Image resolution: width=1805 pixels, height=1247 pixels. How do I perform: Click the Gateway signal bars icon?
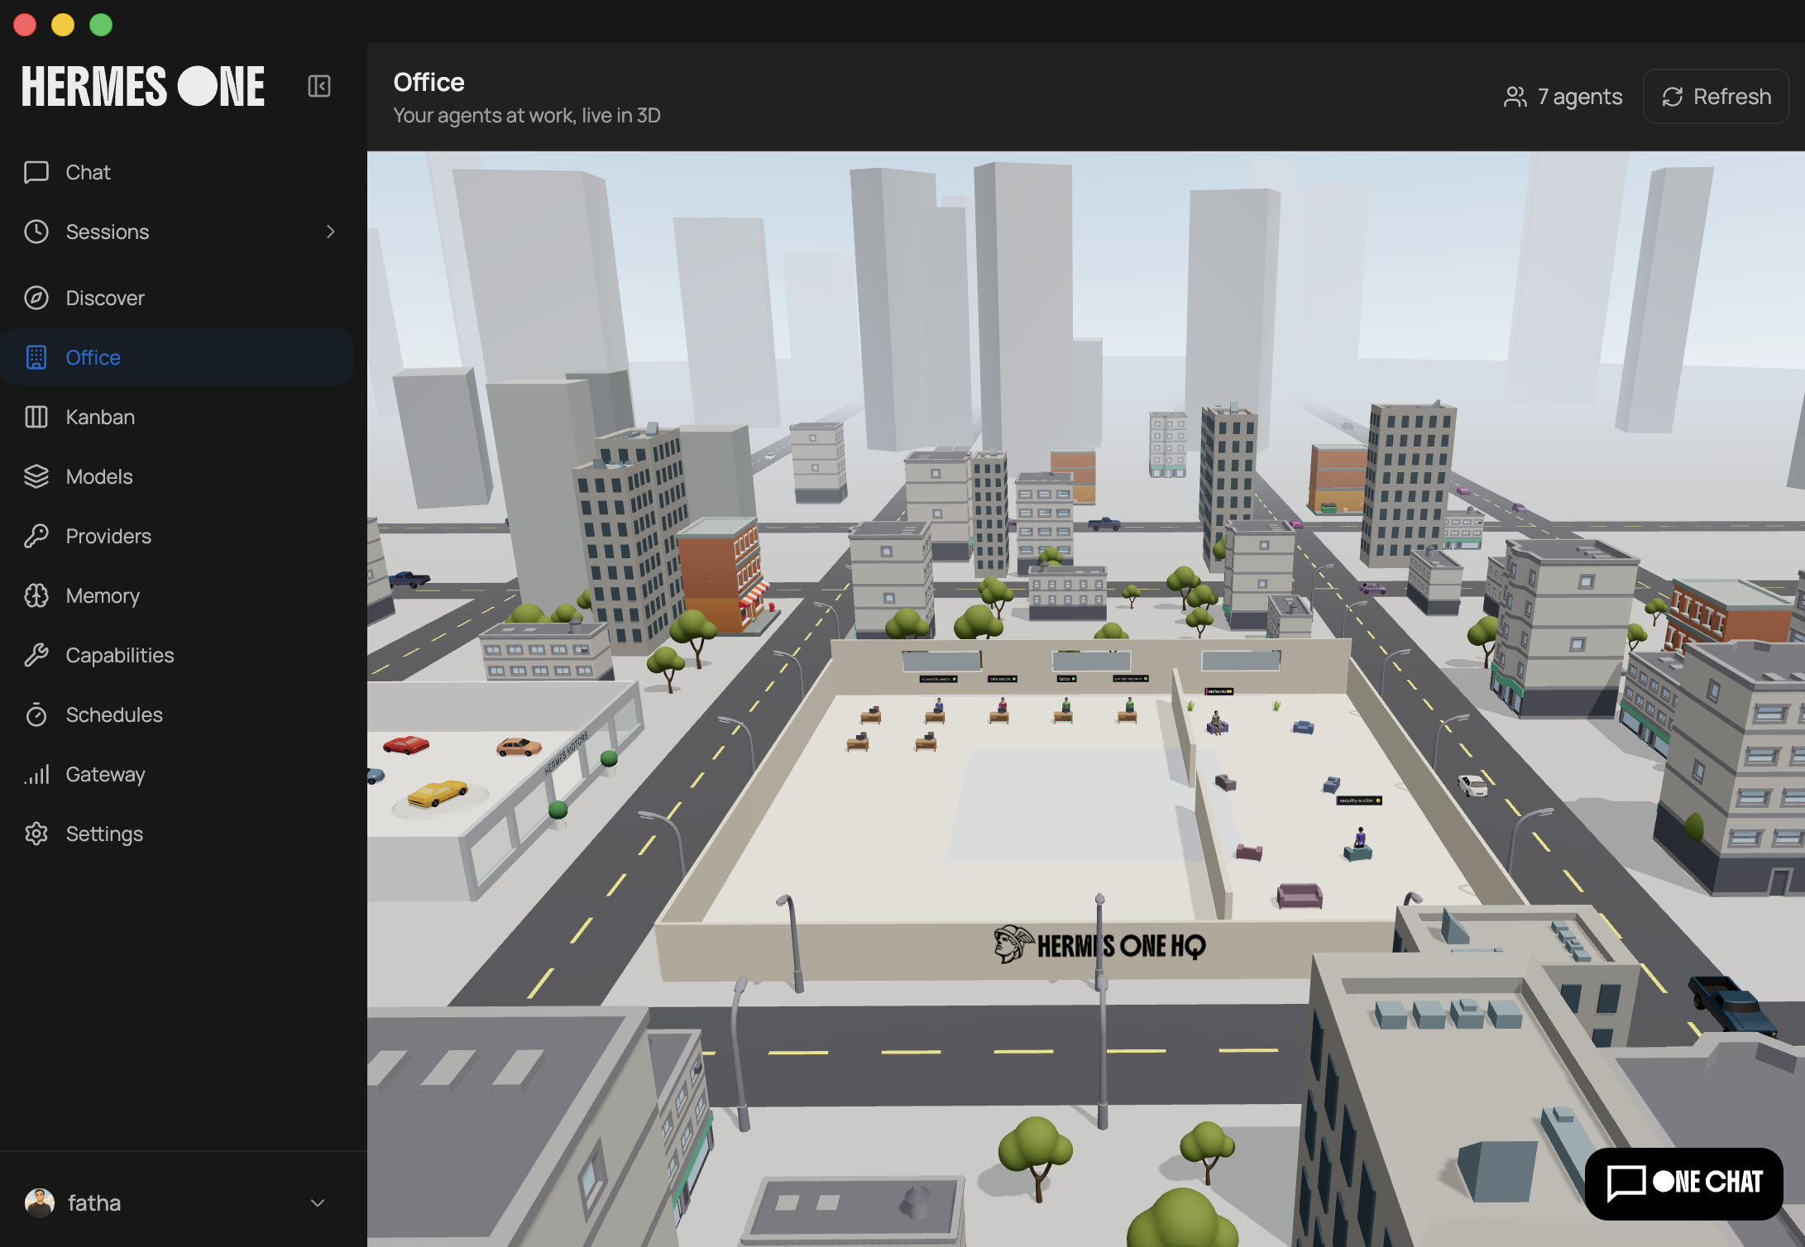(36, 774)
